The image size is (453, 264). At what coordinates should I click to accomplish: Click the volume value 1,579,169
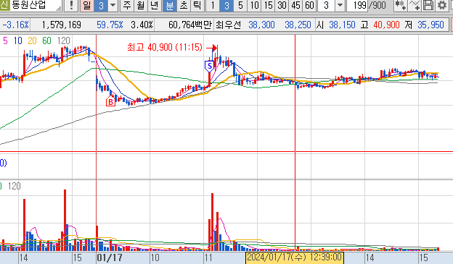tap(61, 25)
